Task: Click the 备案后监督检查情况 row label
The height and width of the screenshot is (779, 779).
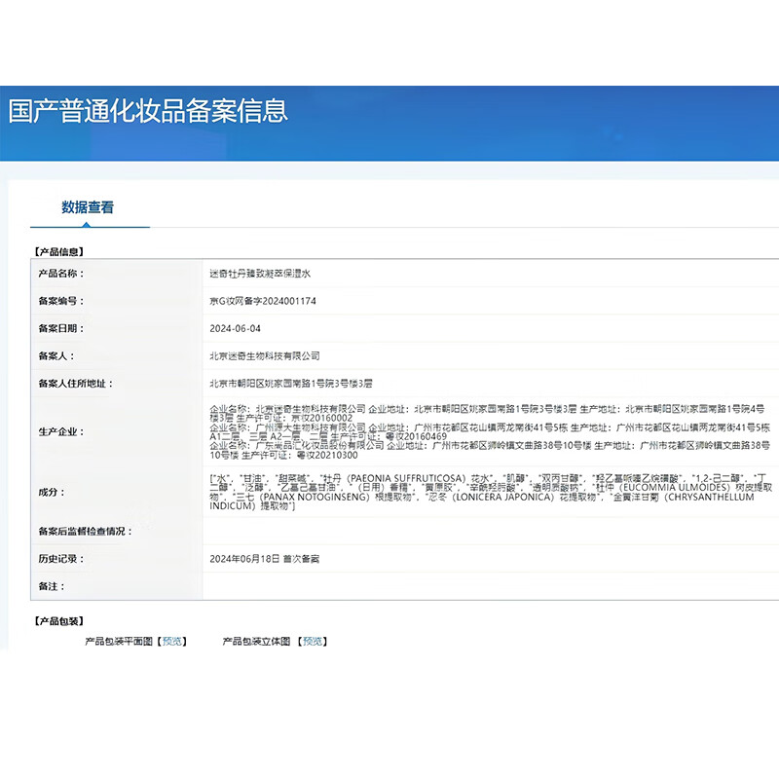Action: (84, 532)
